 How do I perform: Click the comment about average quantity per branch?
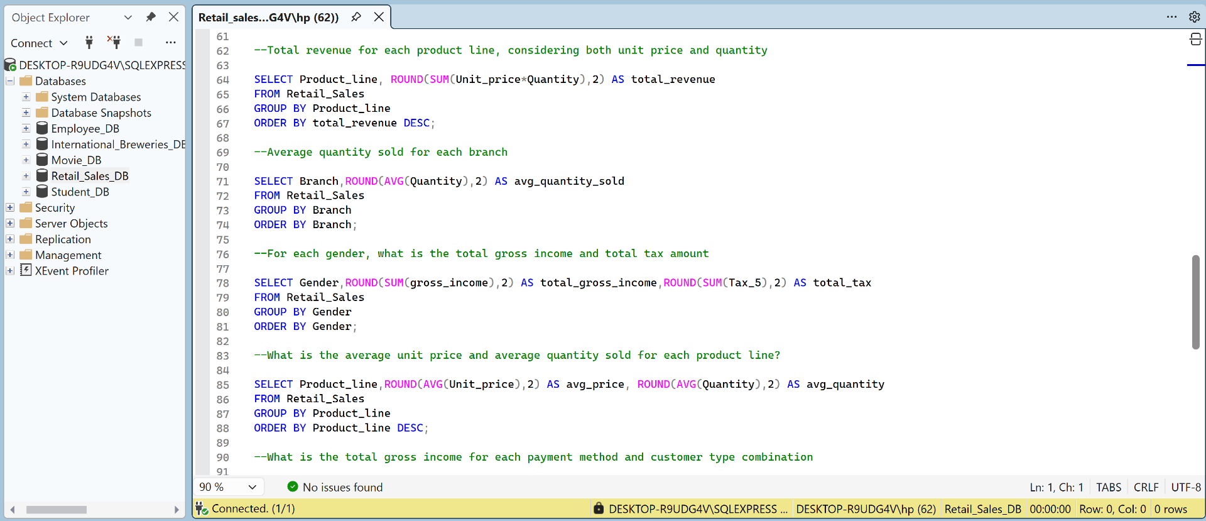[x=381, y=152]
